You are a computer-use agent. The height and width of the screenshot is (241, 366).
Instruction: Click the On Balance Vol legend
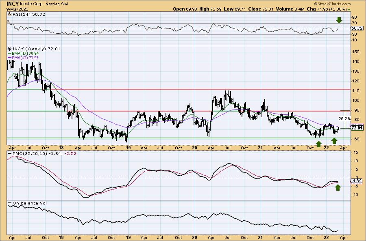(30, 203)
